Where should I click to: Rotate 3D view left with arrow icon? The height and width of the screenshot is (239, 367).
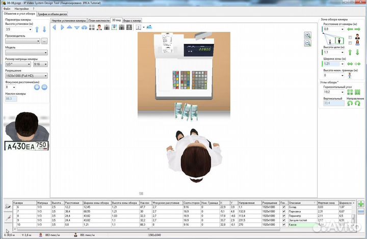[x=55, y=27]
